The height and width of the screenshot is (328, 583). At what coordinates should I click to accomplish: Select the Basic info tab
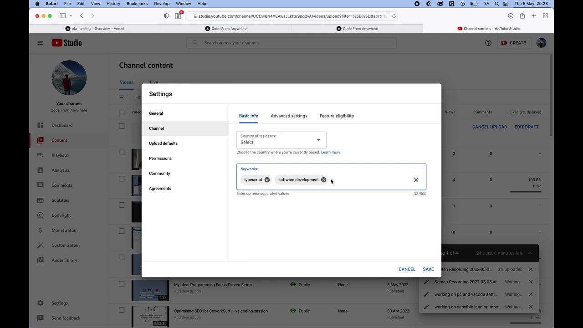249,116
